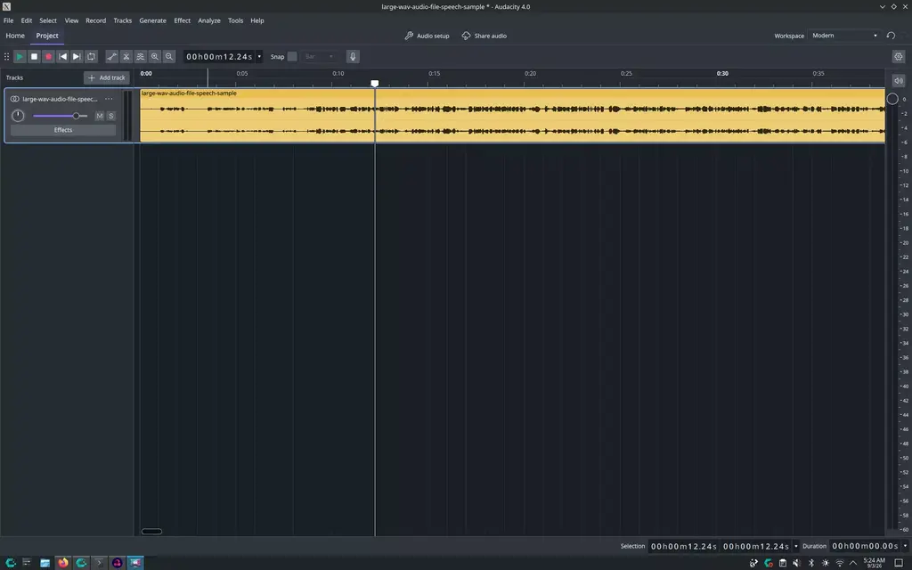Skip to the end of the project
This screenshot has height=570, width=912.
(77, 56)
